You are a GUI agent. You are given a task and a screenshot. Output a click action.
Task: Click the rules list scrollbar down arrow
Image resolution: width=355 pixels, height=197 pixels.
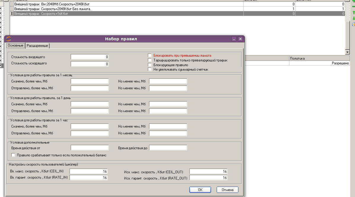[348, 52]
